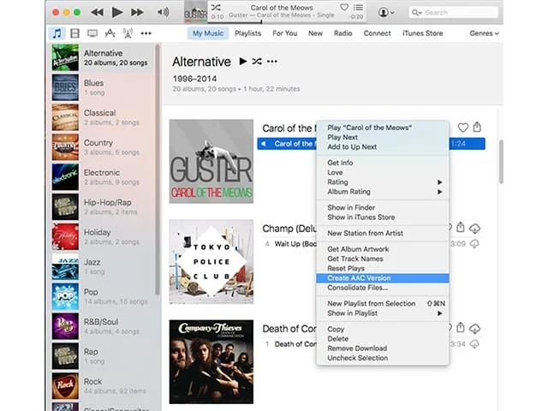Select the Hip-Hop/Rap genre
This screenshot has height=411, width=548.
(x=102, y=207)
